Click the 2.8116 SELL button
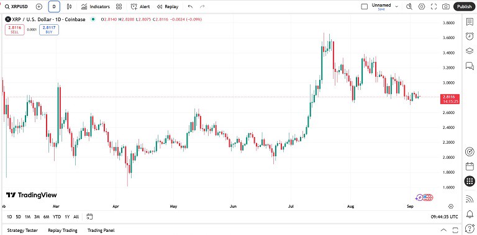Viewport: 477px width, 235px height. point(15,29)
